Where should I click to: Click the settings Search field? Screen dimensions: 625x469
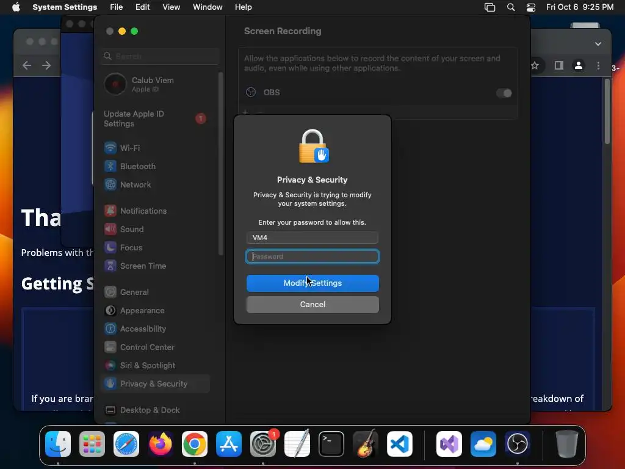pyautogui.click(x=161, y=56)
